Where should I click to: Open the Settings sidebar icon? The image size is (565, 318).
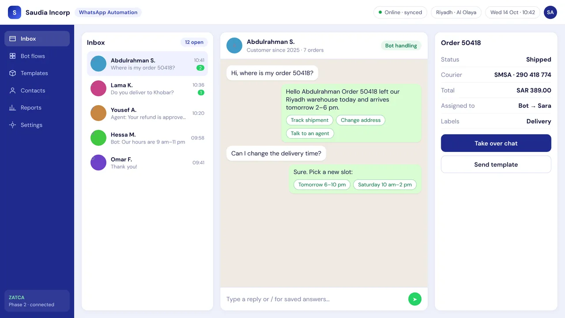12,125
